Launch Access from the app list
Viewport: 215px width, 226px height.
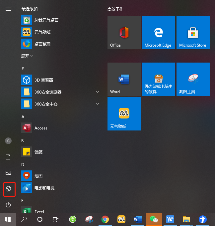(60, 128)
